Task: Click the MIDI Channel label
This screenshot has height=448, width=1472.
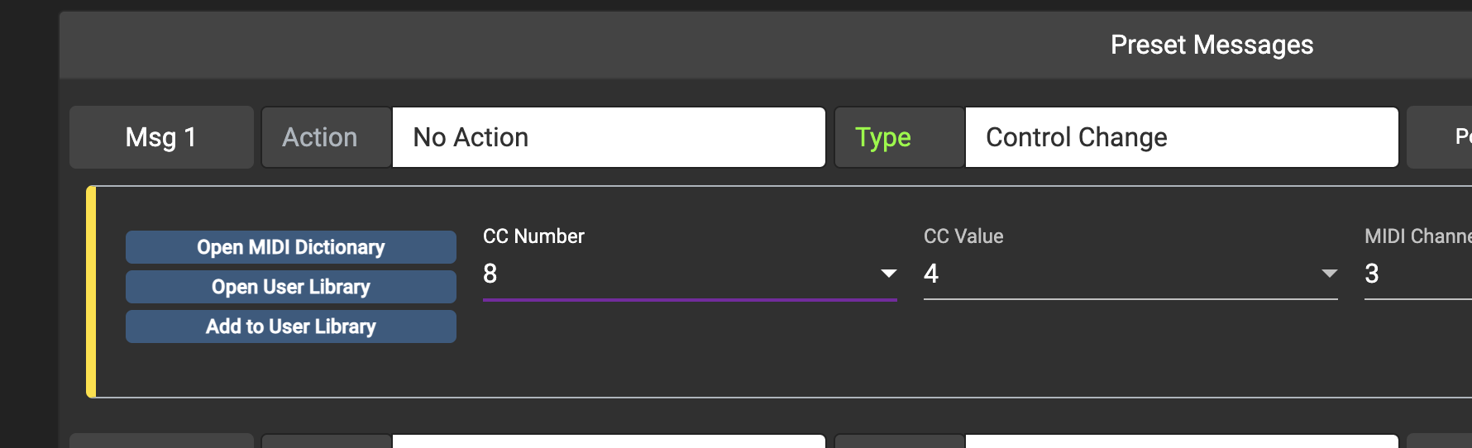Action: click(x=1417, y=236)
